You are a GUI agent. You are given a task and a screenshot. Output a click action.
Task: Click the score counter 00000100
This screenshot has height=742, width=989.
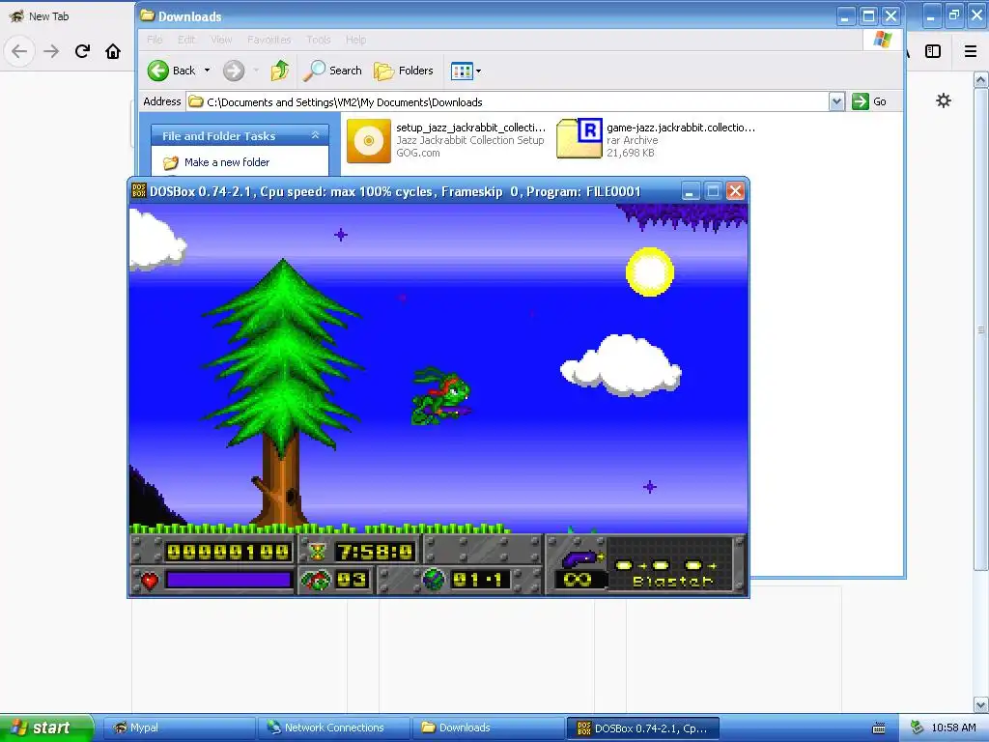[x=228, y=552]
